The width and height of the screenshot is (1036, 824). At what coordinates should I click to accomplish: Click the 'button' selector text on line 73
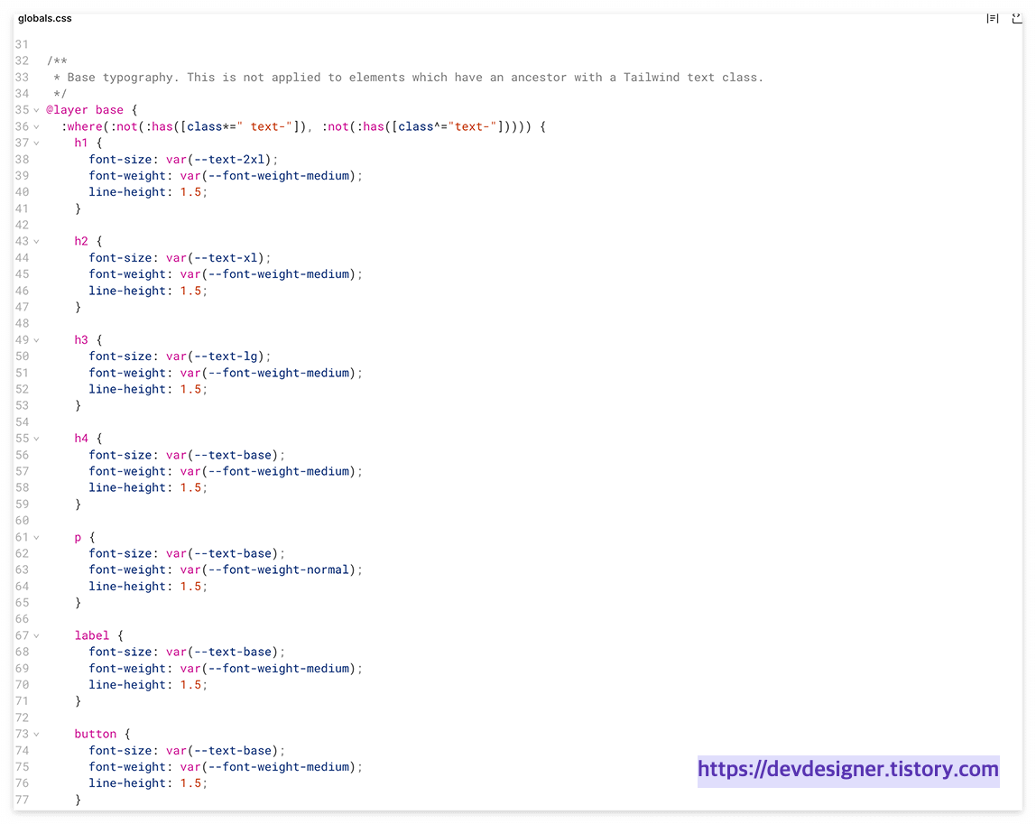point(95,734)
